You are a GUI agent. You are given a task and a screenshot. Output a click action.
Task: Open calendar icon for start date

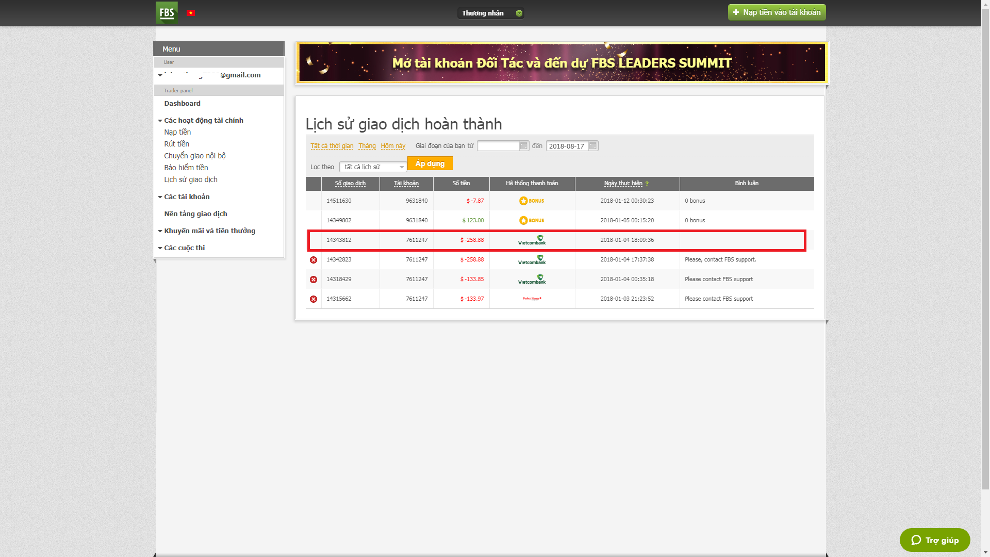click(523, 146)
